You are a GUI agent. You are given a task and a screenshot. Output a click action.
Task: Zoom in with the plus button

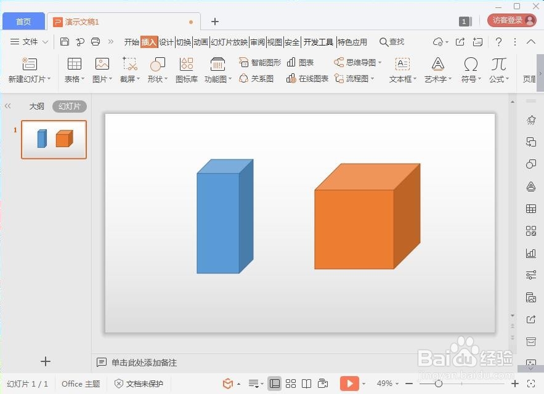pos(515,384)
